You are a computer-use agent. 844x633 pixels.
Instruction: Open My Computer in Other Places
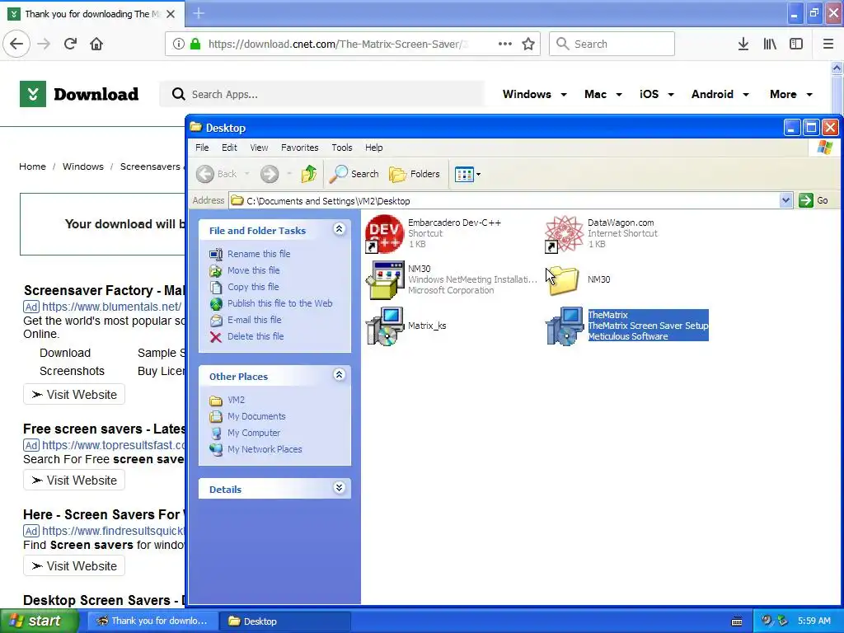click(x=254, y=433)
